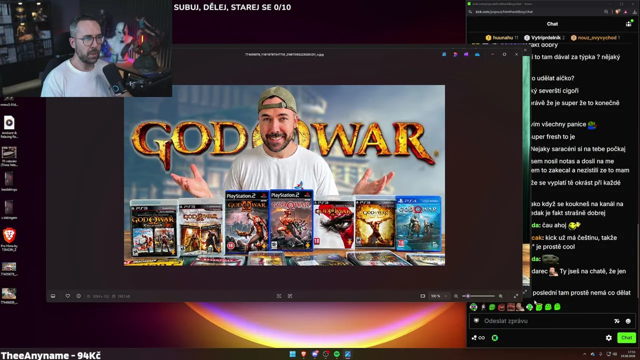This screenshot has height=360, width=640.
Task: Select huunahu in the gifter leaderboard
Action: tap(502, 37)
